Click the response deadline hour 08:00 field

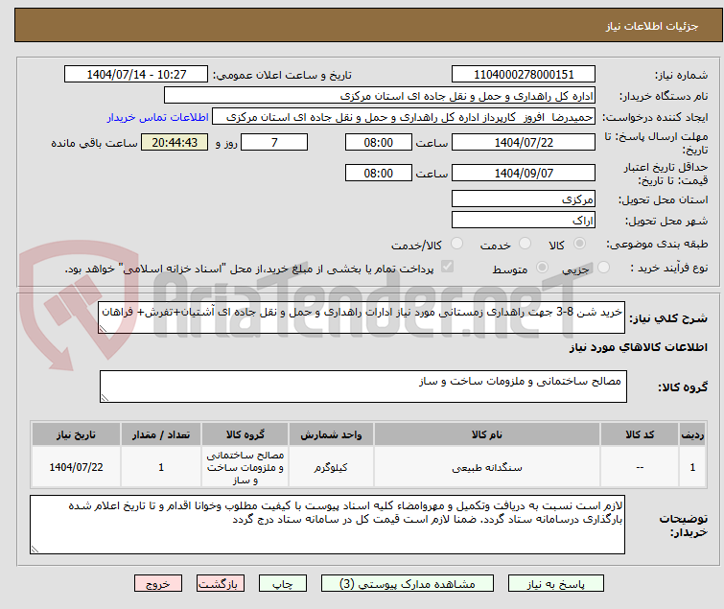(379, 142)
